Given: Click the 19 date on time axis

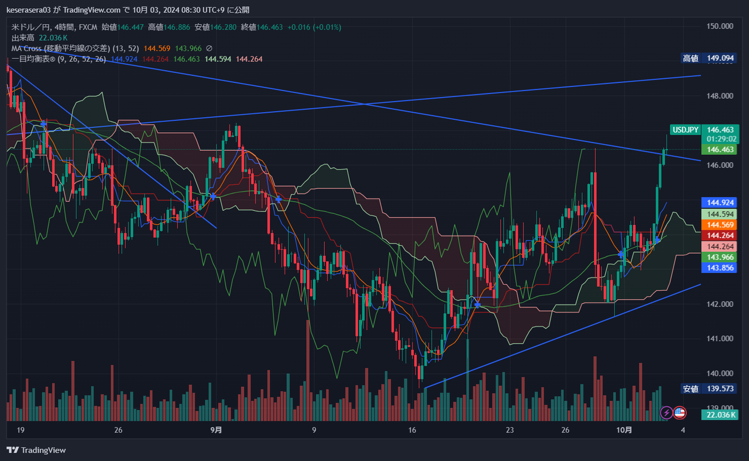Looking at the screenshot, I should click(20, 430).
